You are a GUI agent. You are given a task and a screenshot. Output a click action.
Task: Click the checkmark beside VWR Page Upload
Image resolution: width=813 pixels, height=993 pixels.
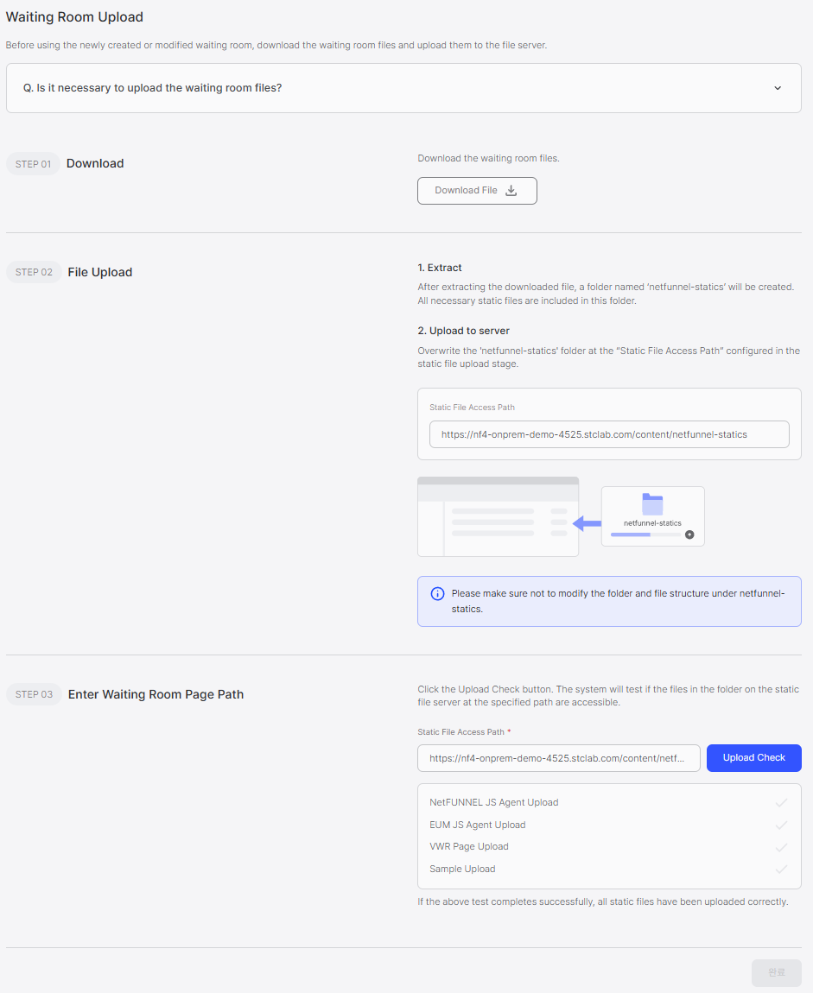[x=781, y=846]
